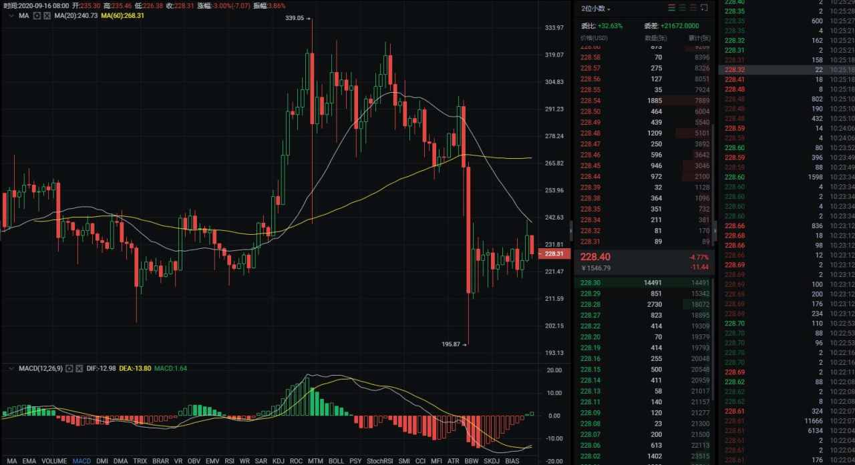Select the ATR indicator tab

tap(454, 461)
